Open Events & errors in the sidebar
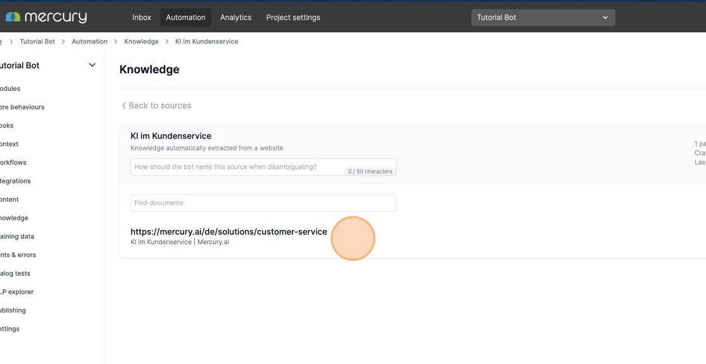The image size is (706, 364). (x=18, y=255)
